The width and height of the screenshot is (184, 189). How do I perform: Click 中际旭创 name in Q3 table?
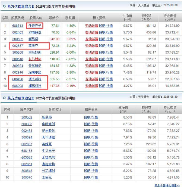coord(35,52)
